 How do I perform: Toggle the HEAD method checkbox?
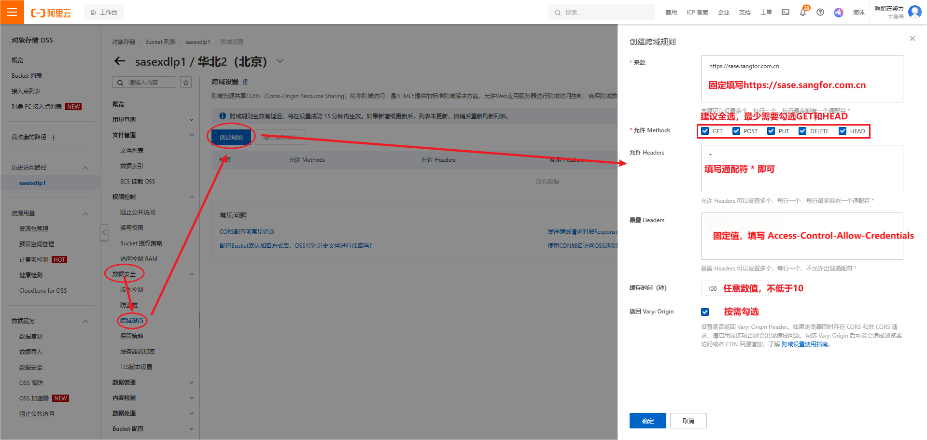pos(843,131)
